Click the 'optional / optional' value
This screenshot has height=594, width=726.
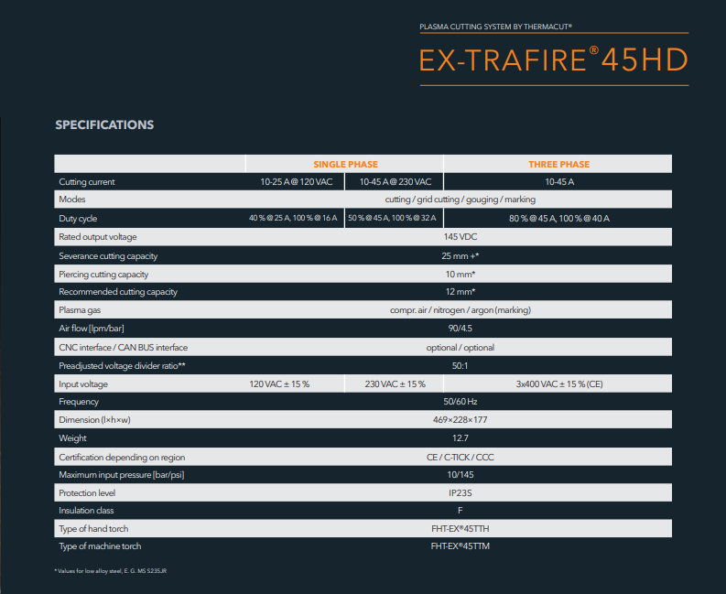[x=461, y=348]
